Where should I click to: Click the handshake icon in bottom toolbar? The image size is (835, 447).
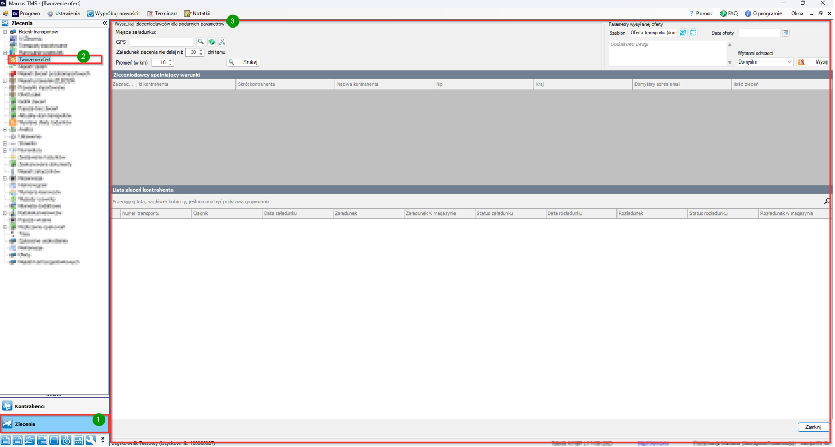click(x=30, y=441)
